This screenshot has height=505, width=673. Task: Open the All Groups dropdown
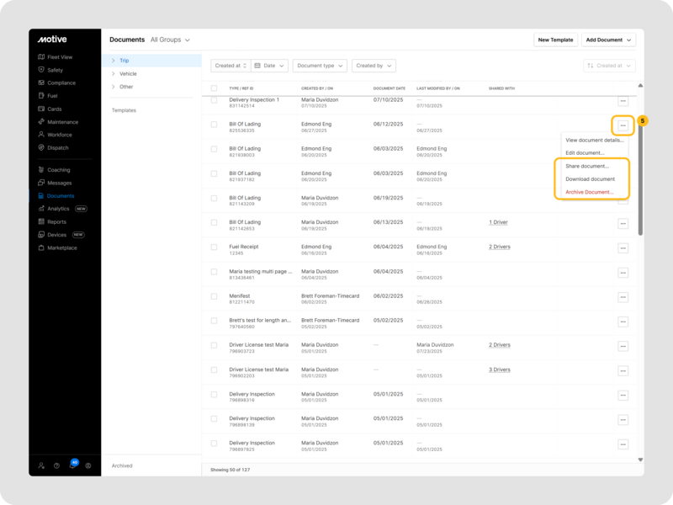click(170, 40)
